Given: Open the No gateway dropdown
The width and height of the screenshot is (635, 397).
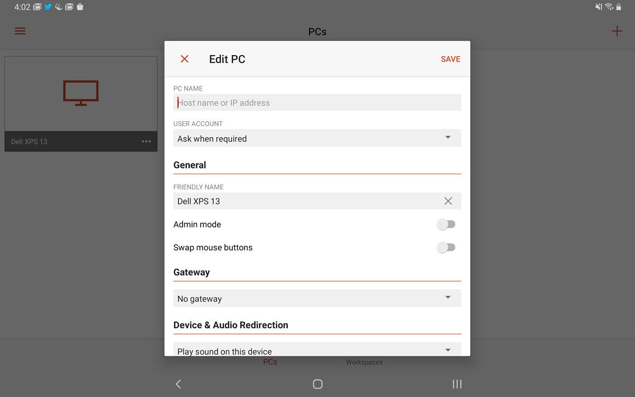Looking at the screenshot, I should pyautogui.click(x=317, y=298).
